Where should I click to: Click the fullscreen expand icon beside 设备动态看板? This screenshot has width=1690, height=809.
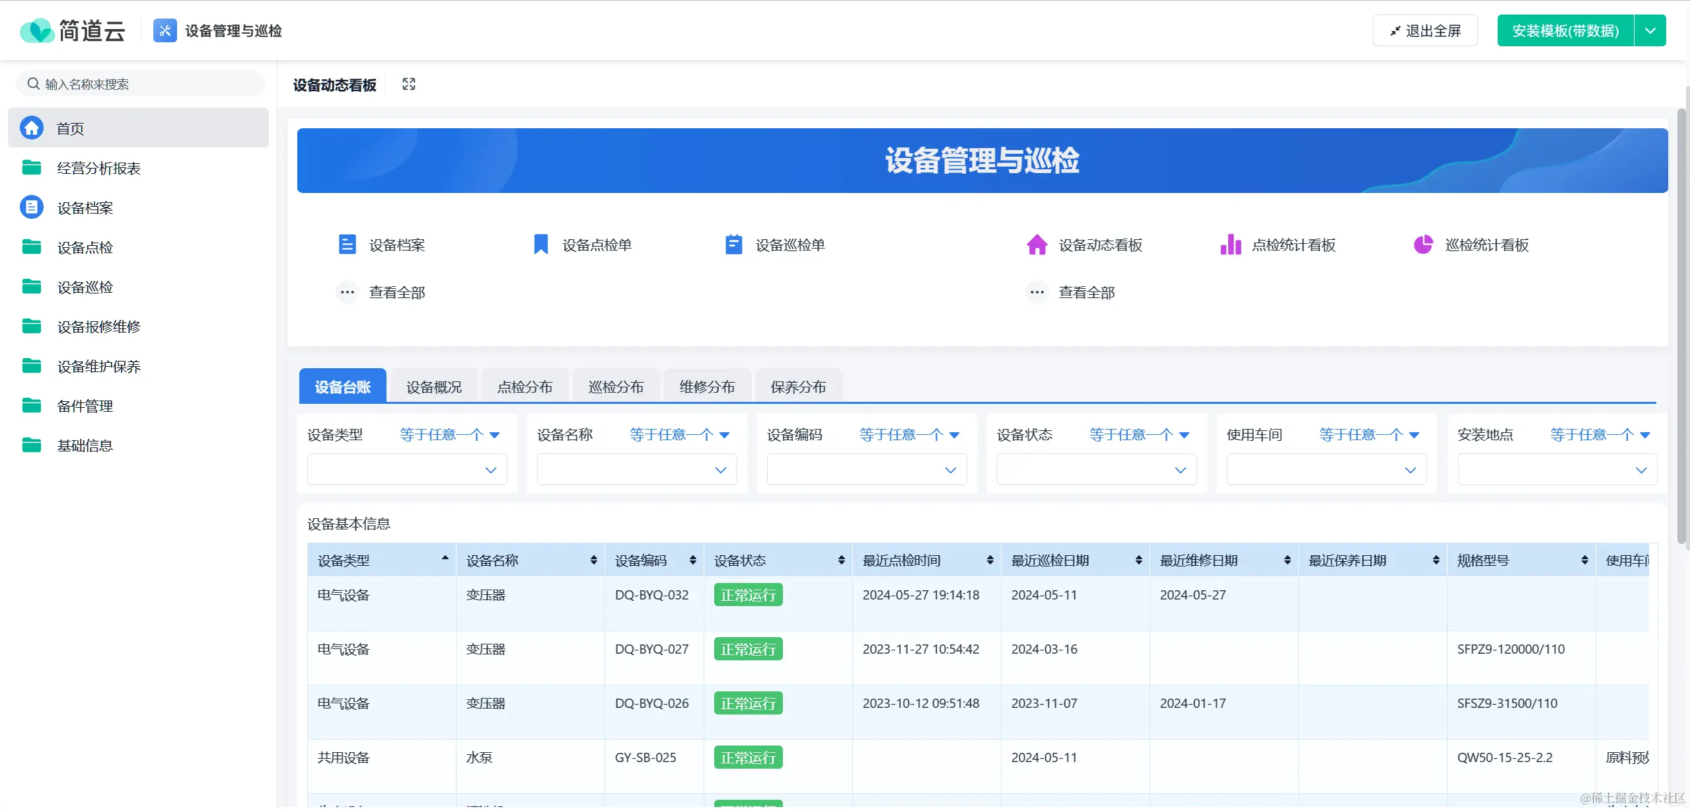(409, 84)
